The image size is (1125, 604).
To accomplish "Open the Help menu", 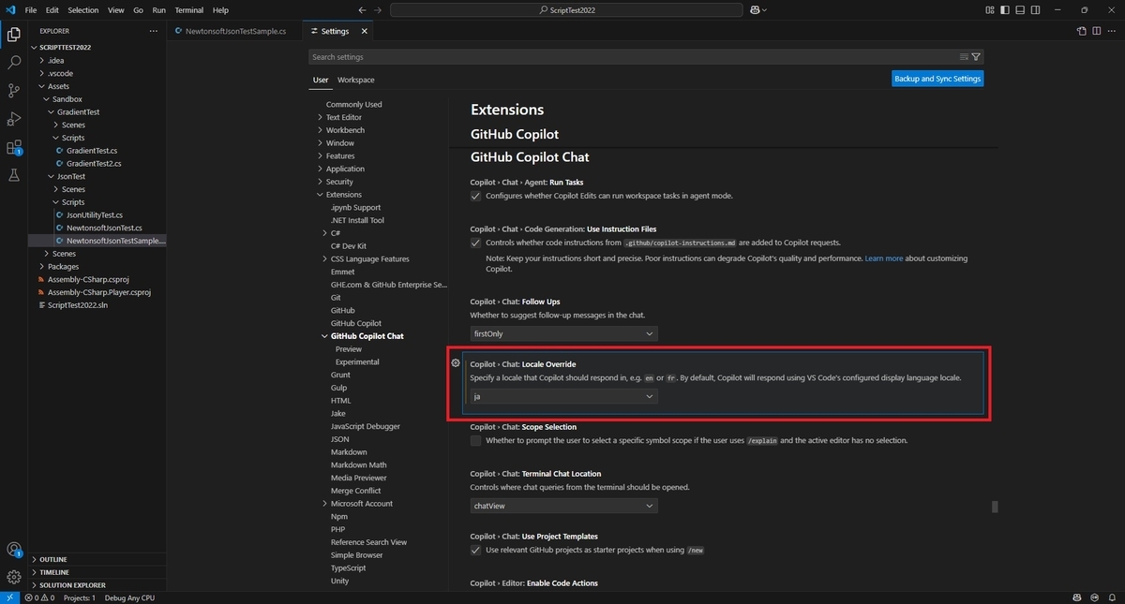I will tap(220, 9).
